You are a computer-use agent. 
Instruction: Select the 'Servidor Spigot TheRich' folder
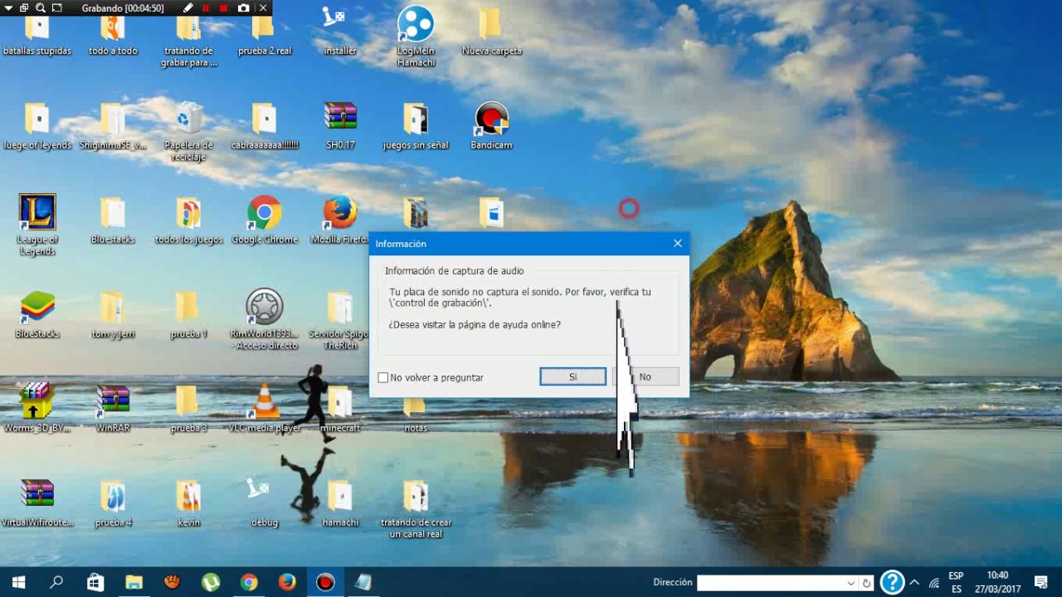tap(340, 320)
